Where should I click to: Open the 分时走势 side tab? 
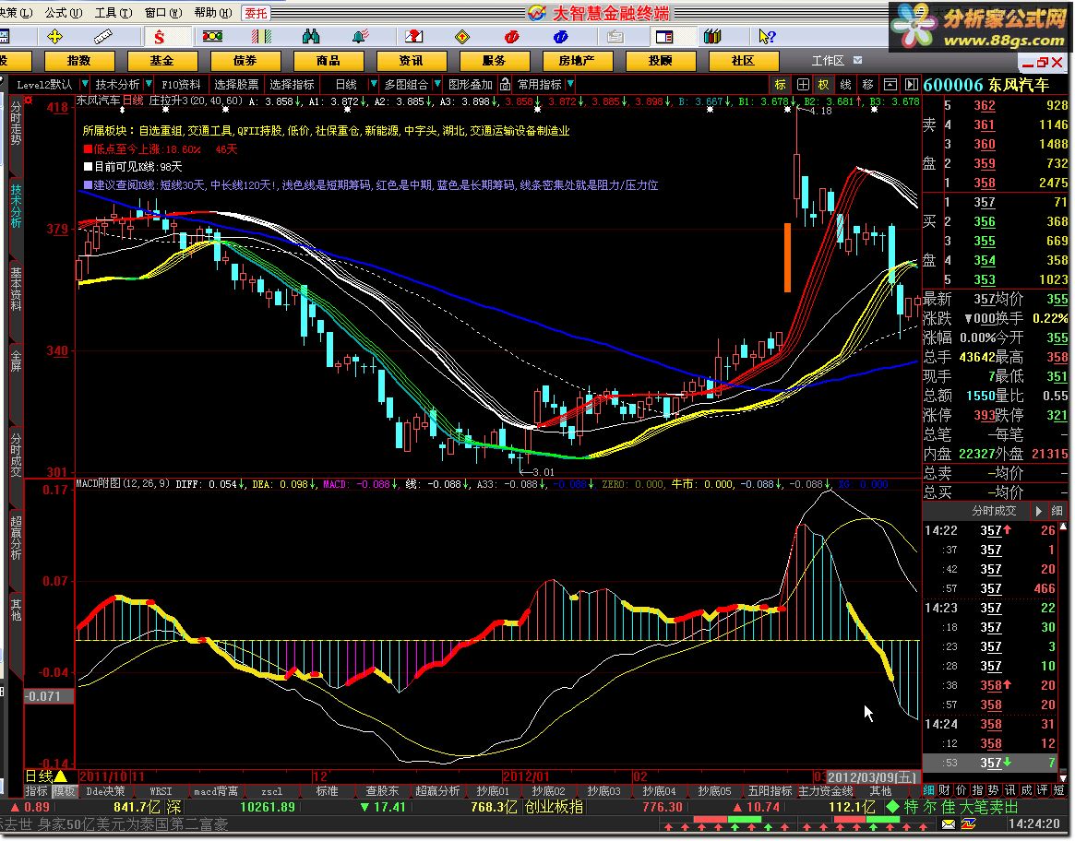click(15, 124)
